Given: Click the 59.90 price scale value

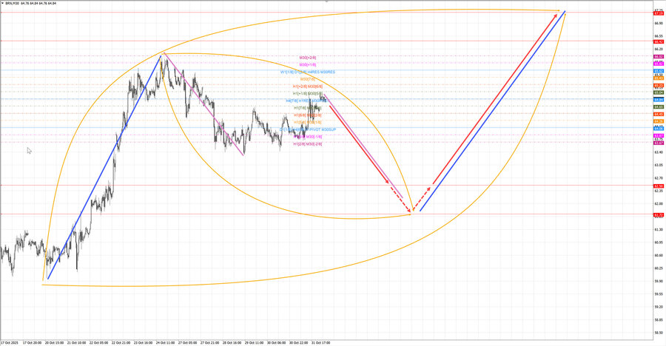Looking at the screenshot, I should point(659,281).
